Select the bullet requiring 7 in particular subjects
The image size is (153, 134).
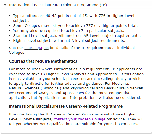(x=68, y=31)
